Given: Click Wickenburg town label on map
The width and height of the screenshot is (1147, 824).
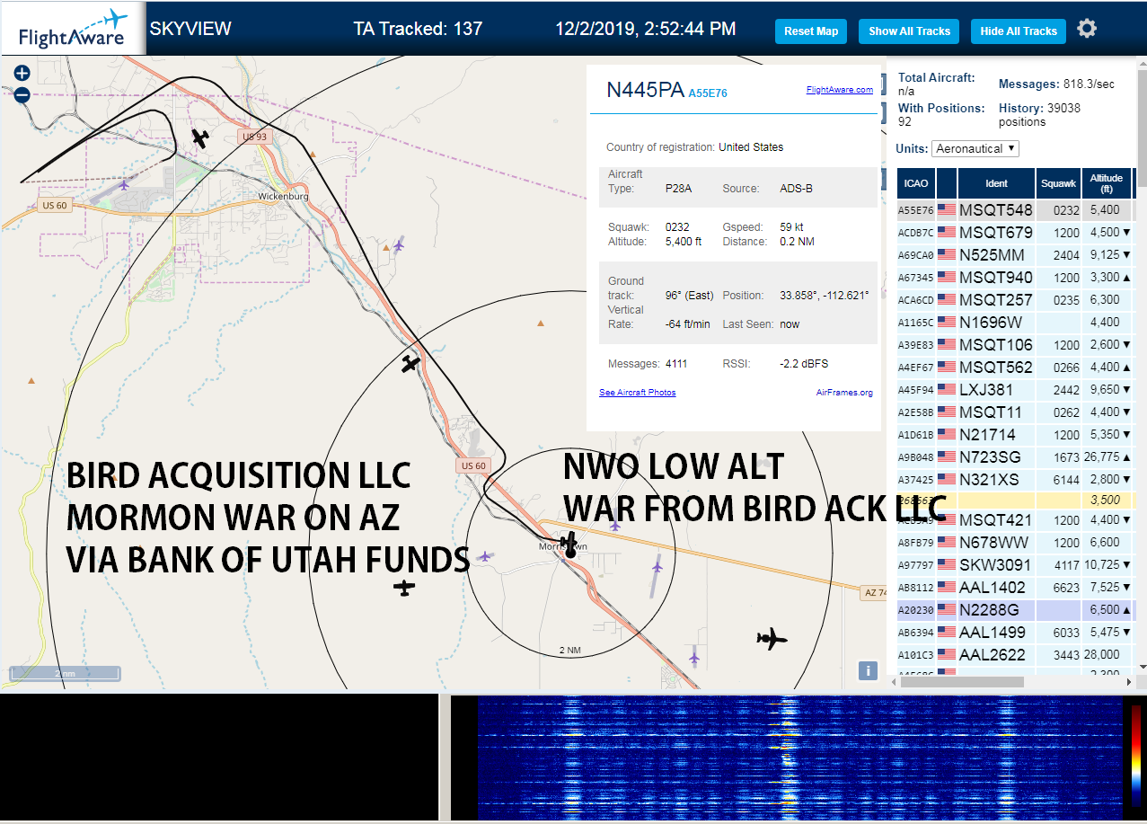Looking at the screenshot, I should [x=283, y=196].
